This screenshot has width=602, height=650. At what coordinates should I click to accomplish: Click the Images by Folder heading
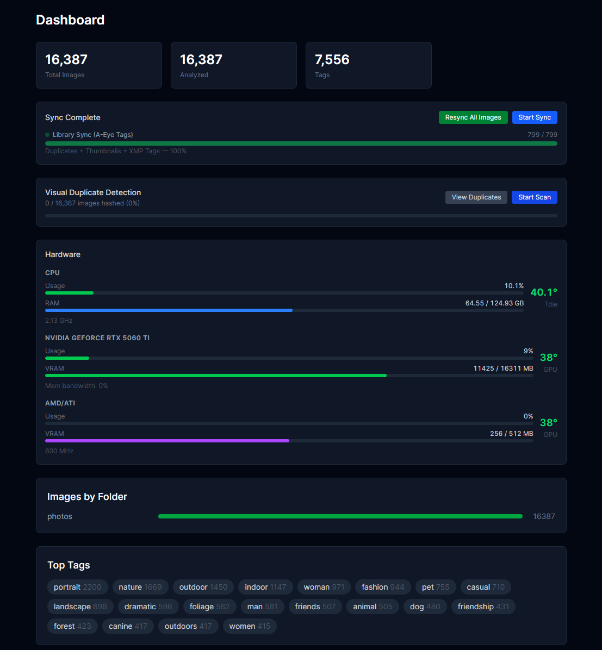pos(87,497)
